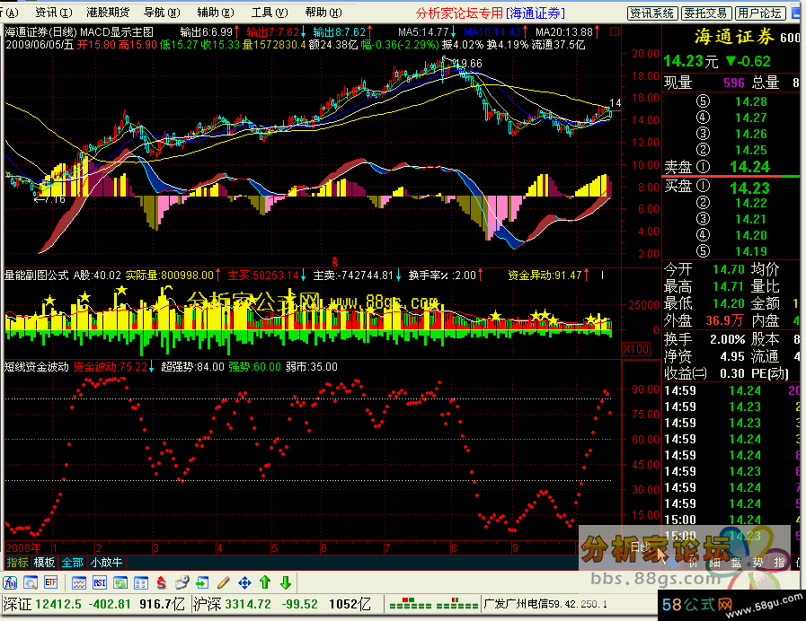Switch to the 指标 tab

pos(17,563)
